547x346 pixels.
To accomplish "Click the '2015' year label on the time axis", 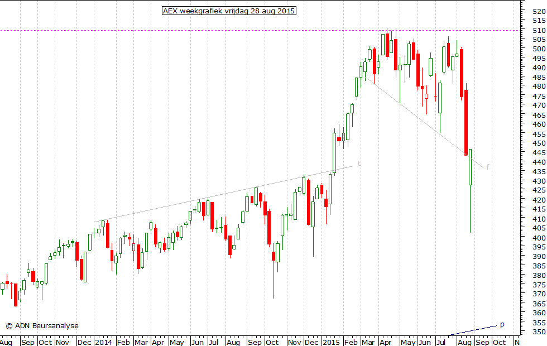I will [x=330, y=342].
